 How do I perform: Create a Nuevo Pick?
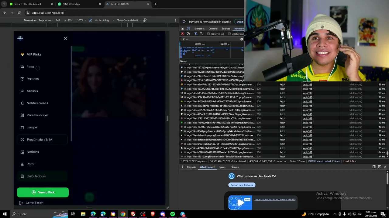click(43, 192)
